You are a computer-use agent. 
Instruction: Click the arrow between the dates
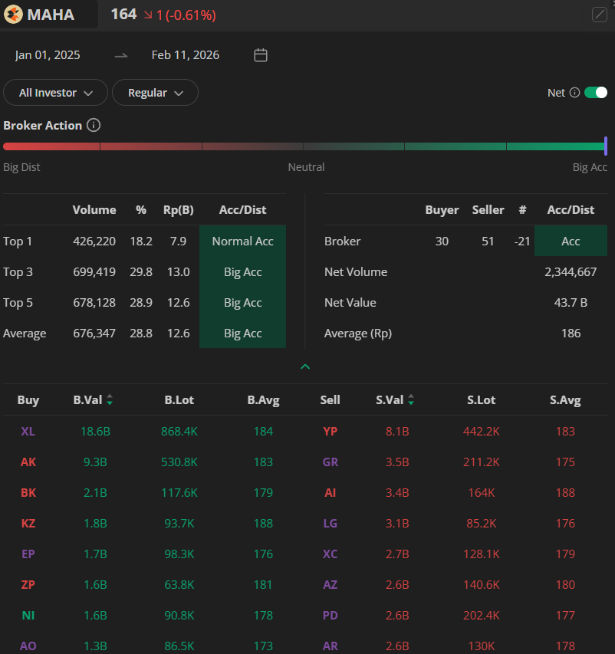coord(121,55)
